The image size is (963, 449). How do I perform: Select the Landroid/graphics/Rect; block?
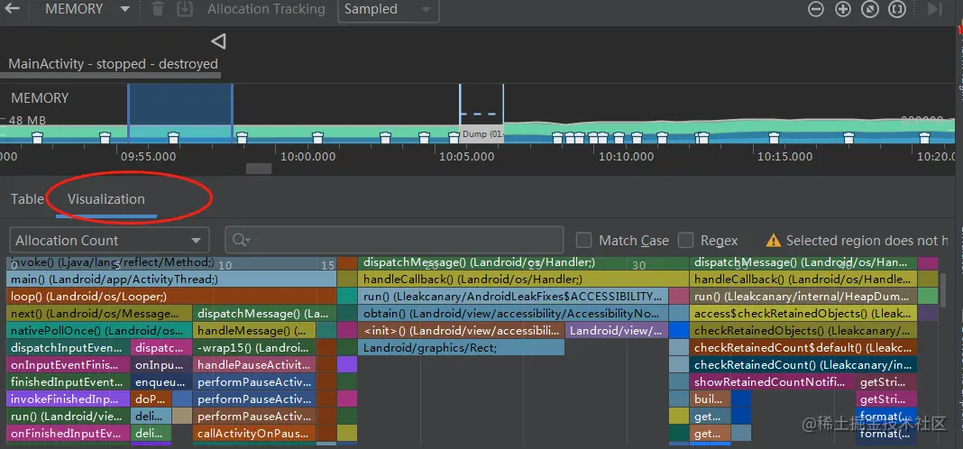[462, 348]
